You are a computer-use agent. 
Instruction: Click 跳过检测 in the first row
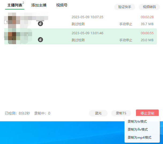[78, 24]
